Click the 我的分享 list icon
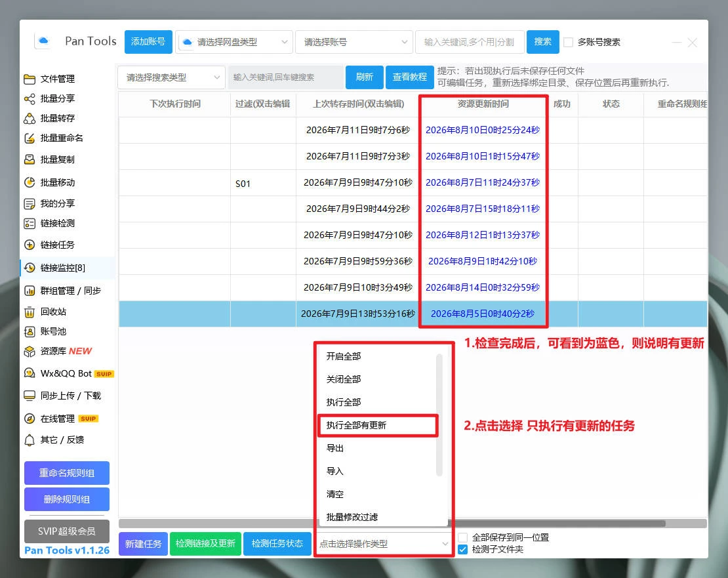The height and width of the screenshot is (578, 728). point(30,204)
